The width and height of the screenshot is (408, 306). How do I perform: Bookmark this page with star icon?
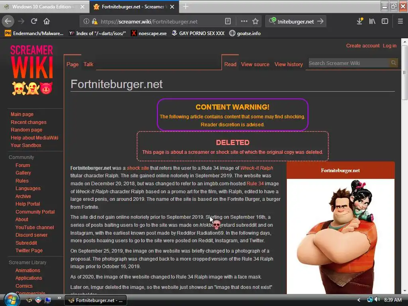tap(255, 22)
